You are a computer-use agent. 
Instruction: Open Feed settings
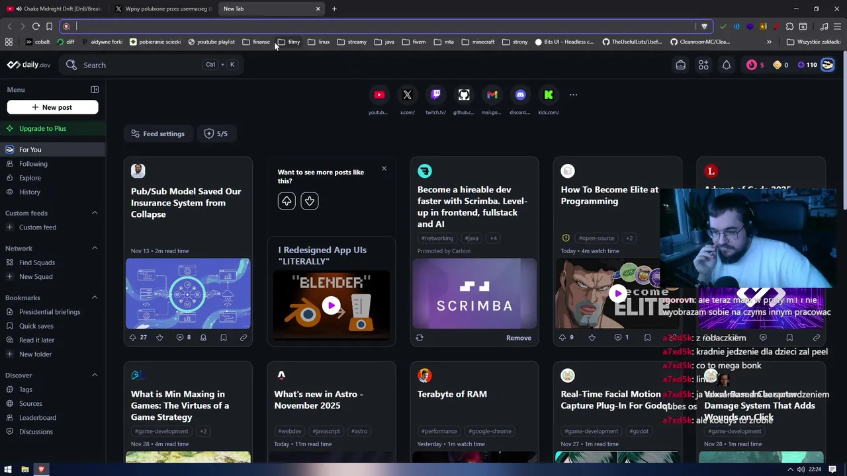(x=158, y=134)
